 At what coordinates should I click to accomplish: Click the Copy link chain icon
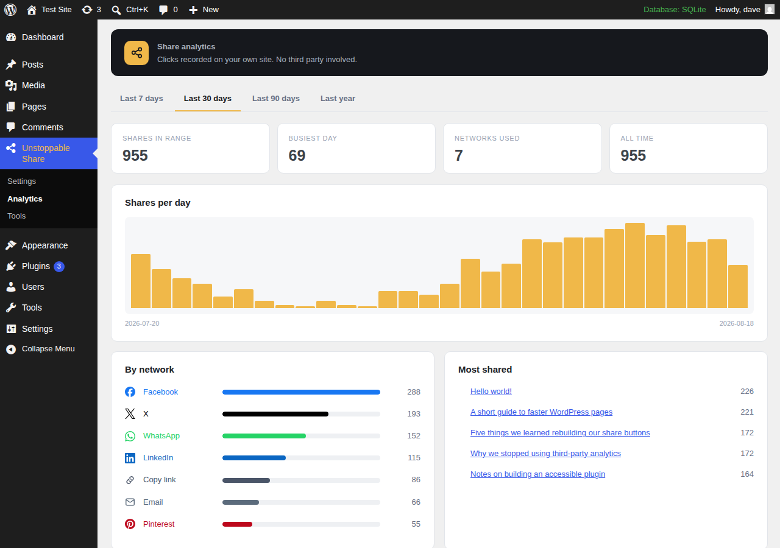tap(130, 480)
